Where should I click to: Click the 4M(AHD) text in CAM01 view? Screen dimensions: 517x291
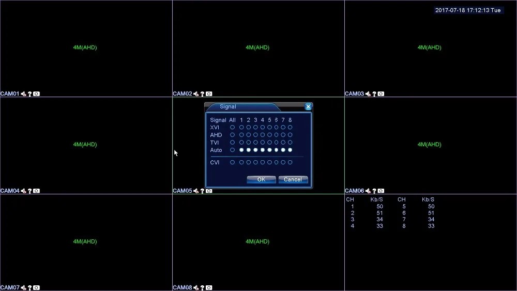(x=85, y=48)
